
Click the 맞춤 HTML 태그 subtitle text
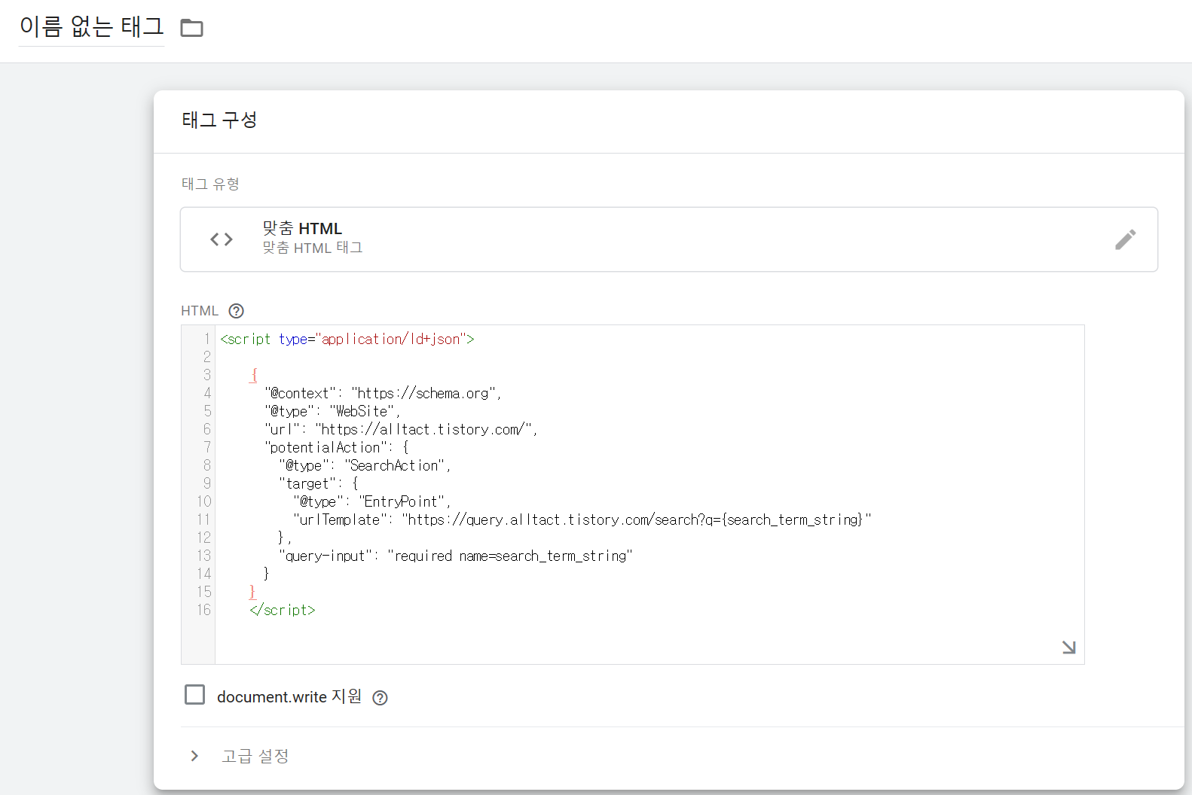[313, 248]
